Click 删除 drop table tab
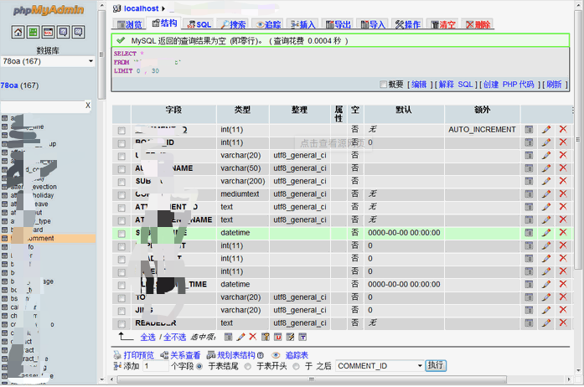584x387 pixels. 477,24
